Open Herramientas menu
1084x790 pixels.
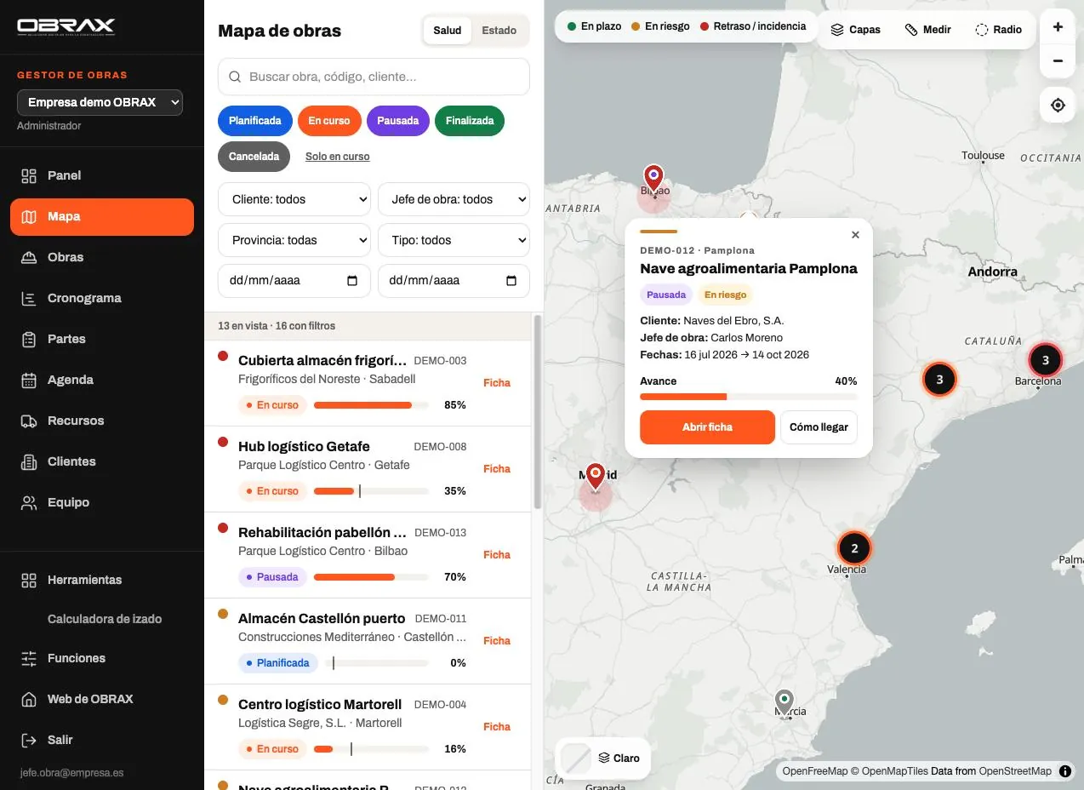pyautogui.click(x=102, y=580)
